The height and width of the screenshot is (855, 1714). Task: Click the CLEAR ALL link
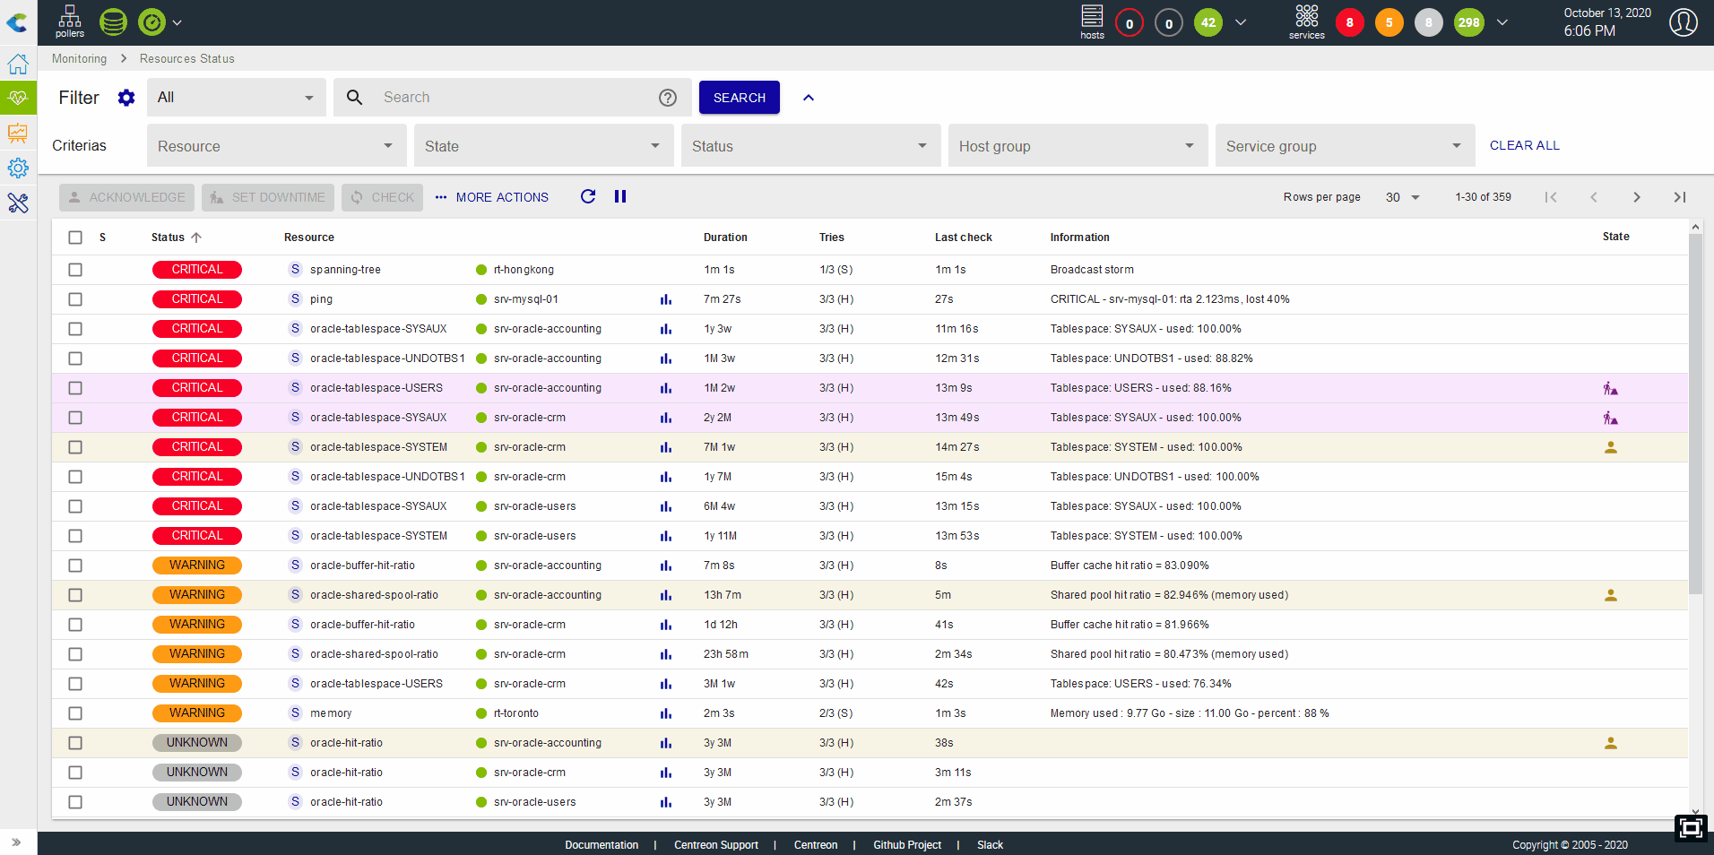(x=1524, y=145)
